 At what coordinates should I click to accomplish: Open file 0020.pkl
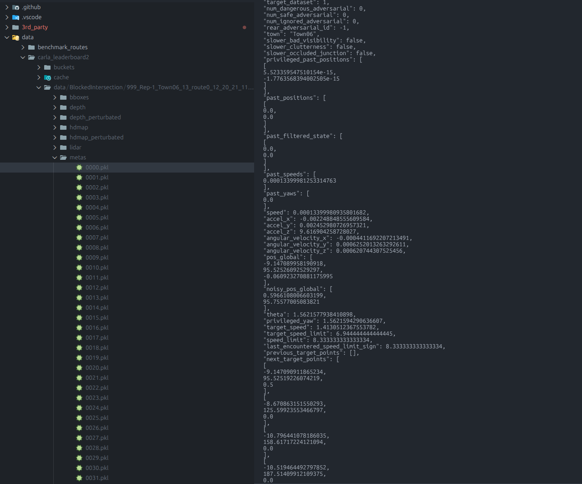tap(97, 368)
